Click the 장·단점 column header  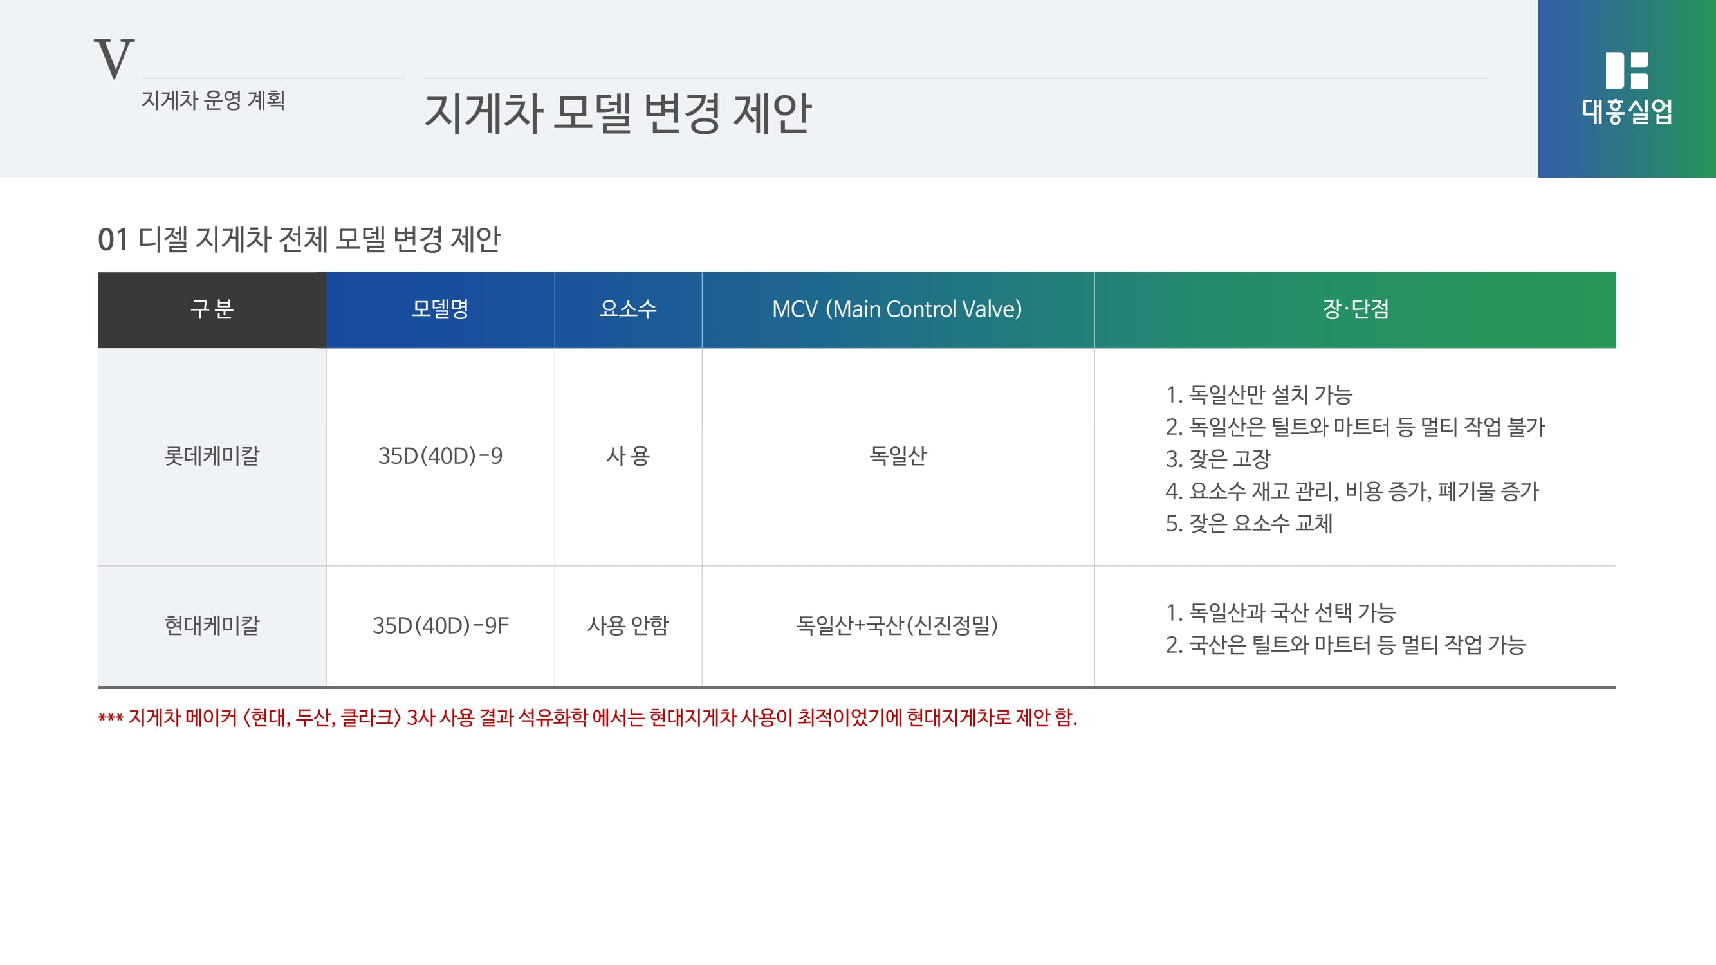[x=1355, y=309]
